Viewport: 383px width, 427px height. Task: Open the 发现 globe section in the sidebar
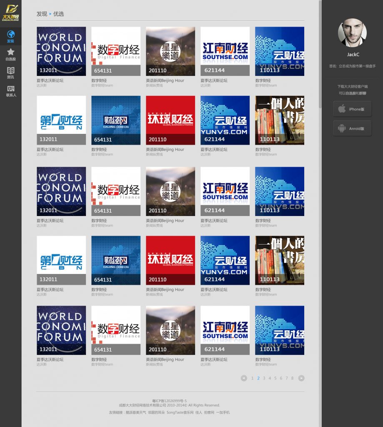pyautogui.click(x=10, y=36)
